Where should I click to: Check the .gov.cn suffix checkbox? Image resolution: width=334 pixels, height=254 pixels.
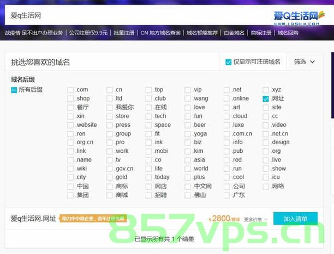[110, 169]
